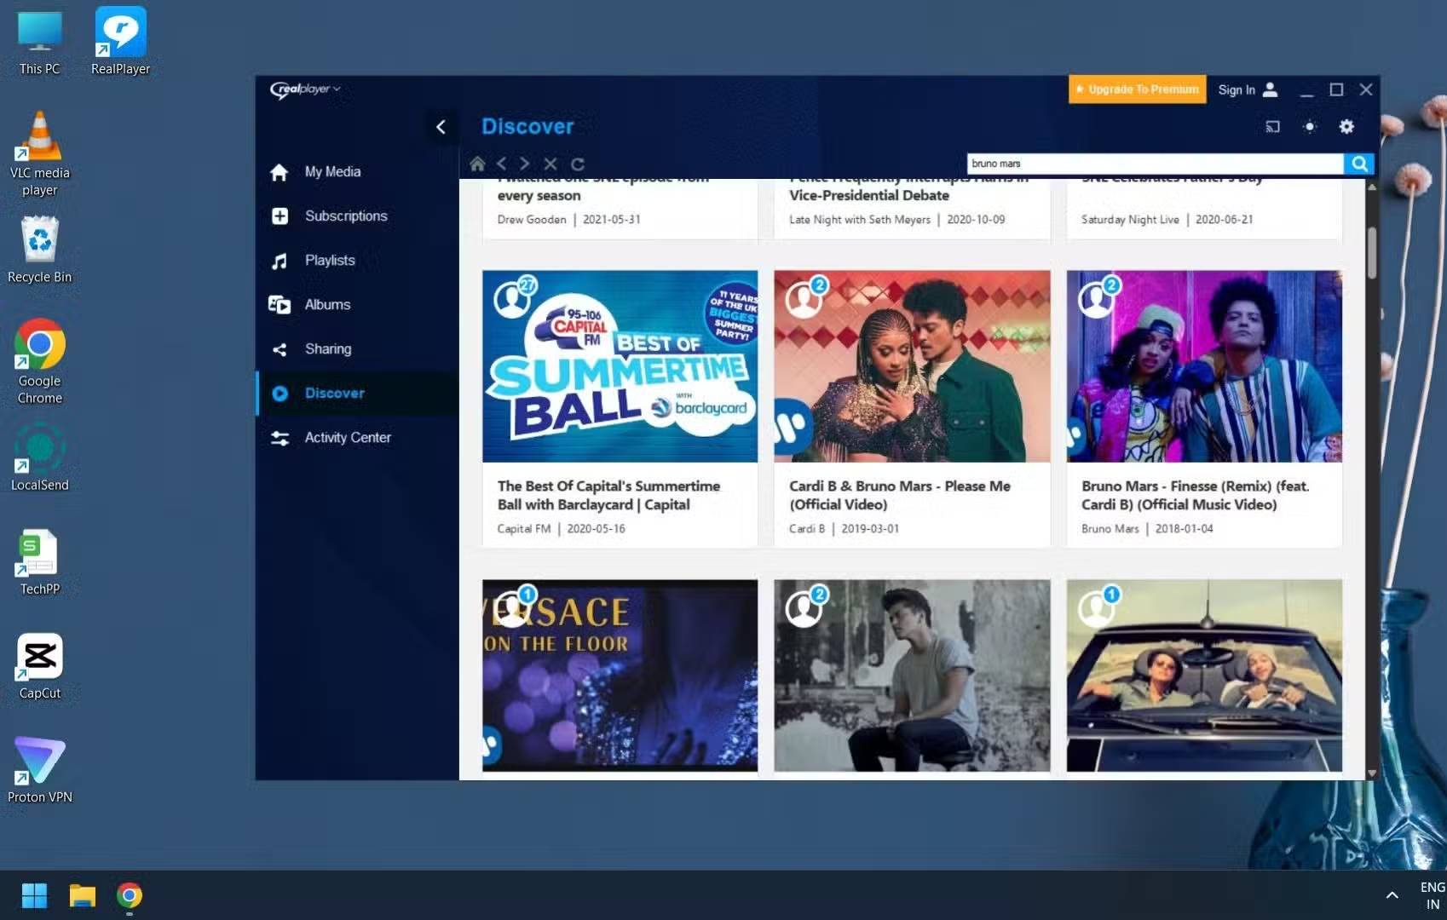
Task: Toggle the brightness theme mode icon
Action: 1310,127
